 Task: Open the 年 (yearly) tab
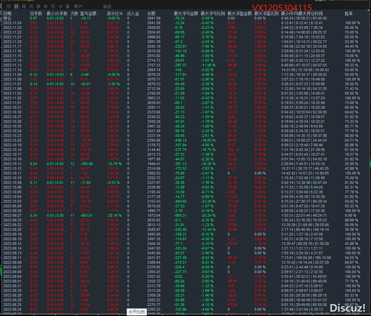click(x=46, y=6)
